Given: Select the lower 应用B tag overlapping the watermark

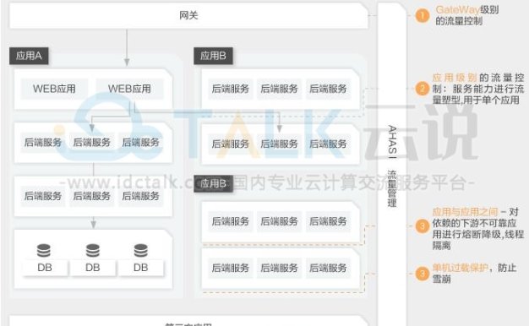Looking at the screenshot, I should tap(213, 184).
